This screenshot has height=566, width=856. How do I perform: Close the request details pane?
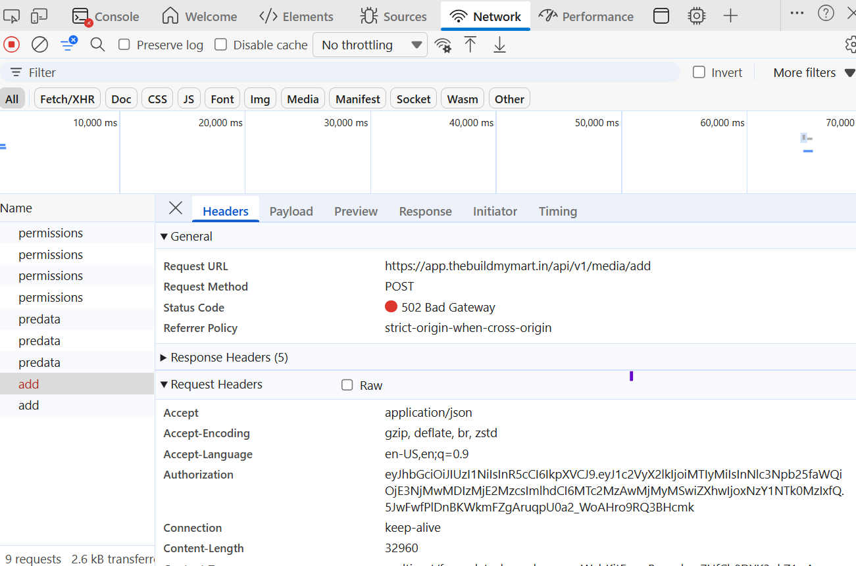pos(176,208)
